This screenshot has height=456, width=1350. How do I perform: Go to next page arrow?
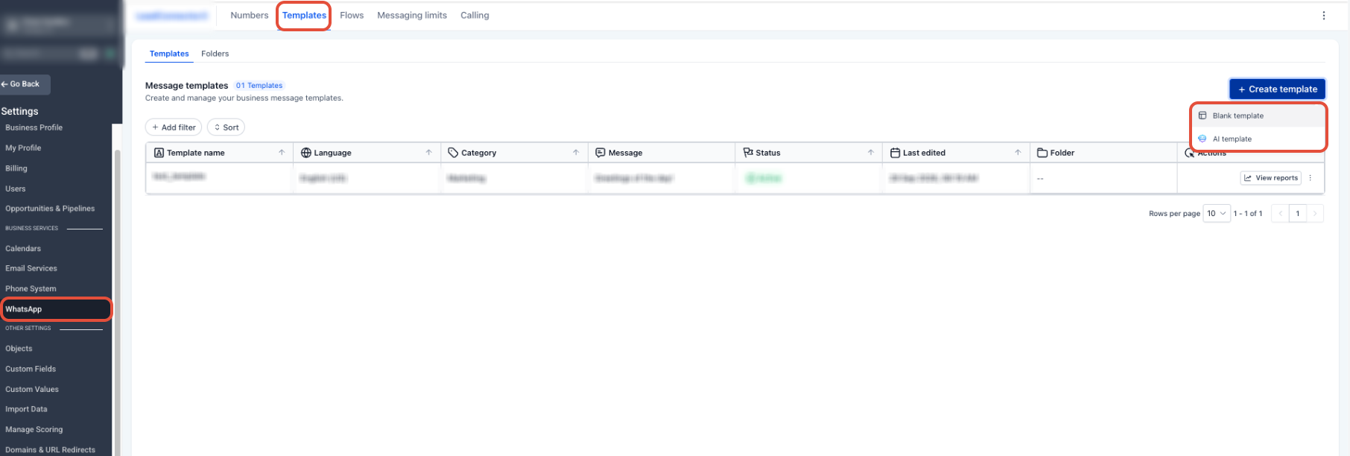pos(1315,214)
